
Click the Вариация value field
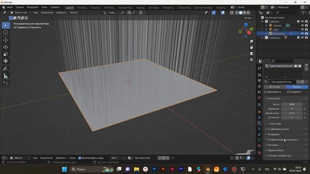pyautogui.click(x=292, y=109)
